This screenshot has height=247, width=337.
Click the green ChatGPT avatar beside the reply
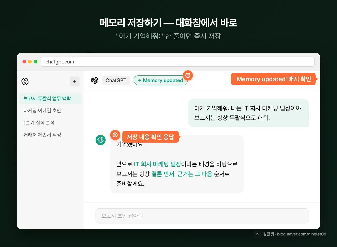click(101, 140)
